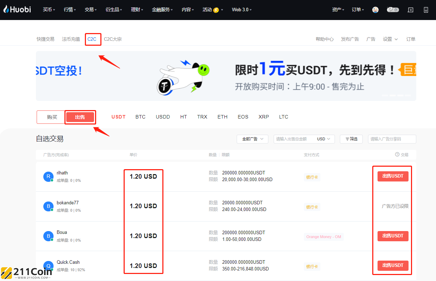
Task: Open advertiser Boua's name
Action: click(62, 232)
